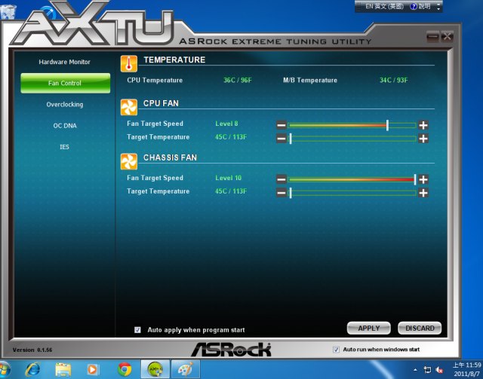The image size is (483, 379).
Task: Increase chassis fan target speed with plus
Action: click(x=423, y=179)
